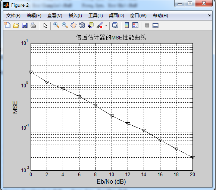Activate the Data Cursor tool
This screenshot has height=190, width=216.
[x=91, y=25]
